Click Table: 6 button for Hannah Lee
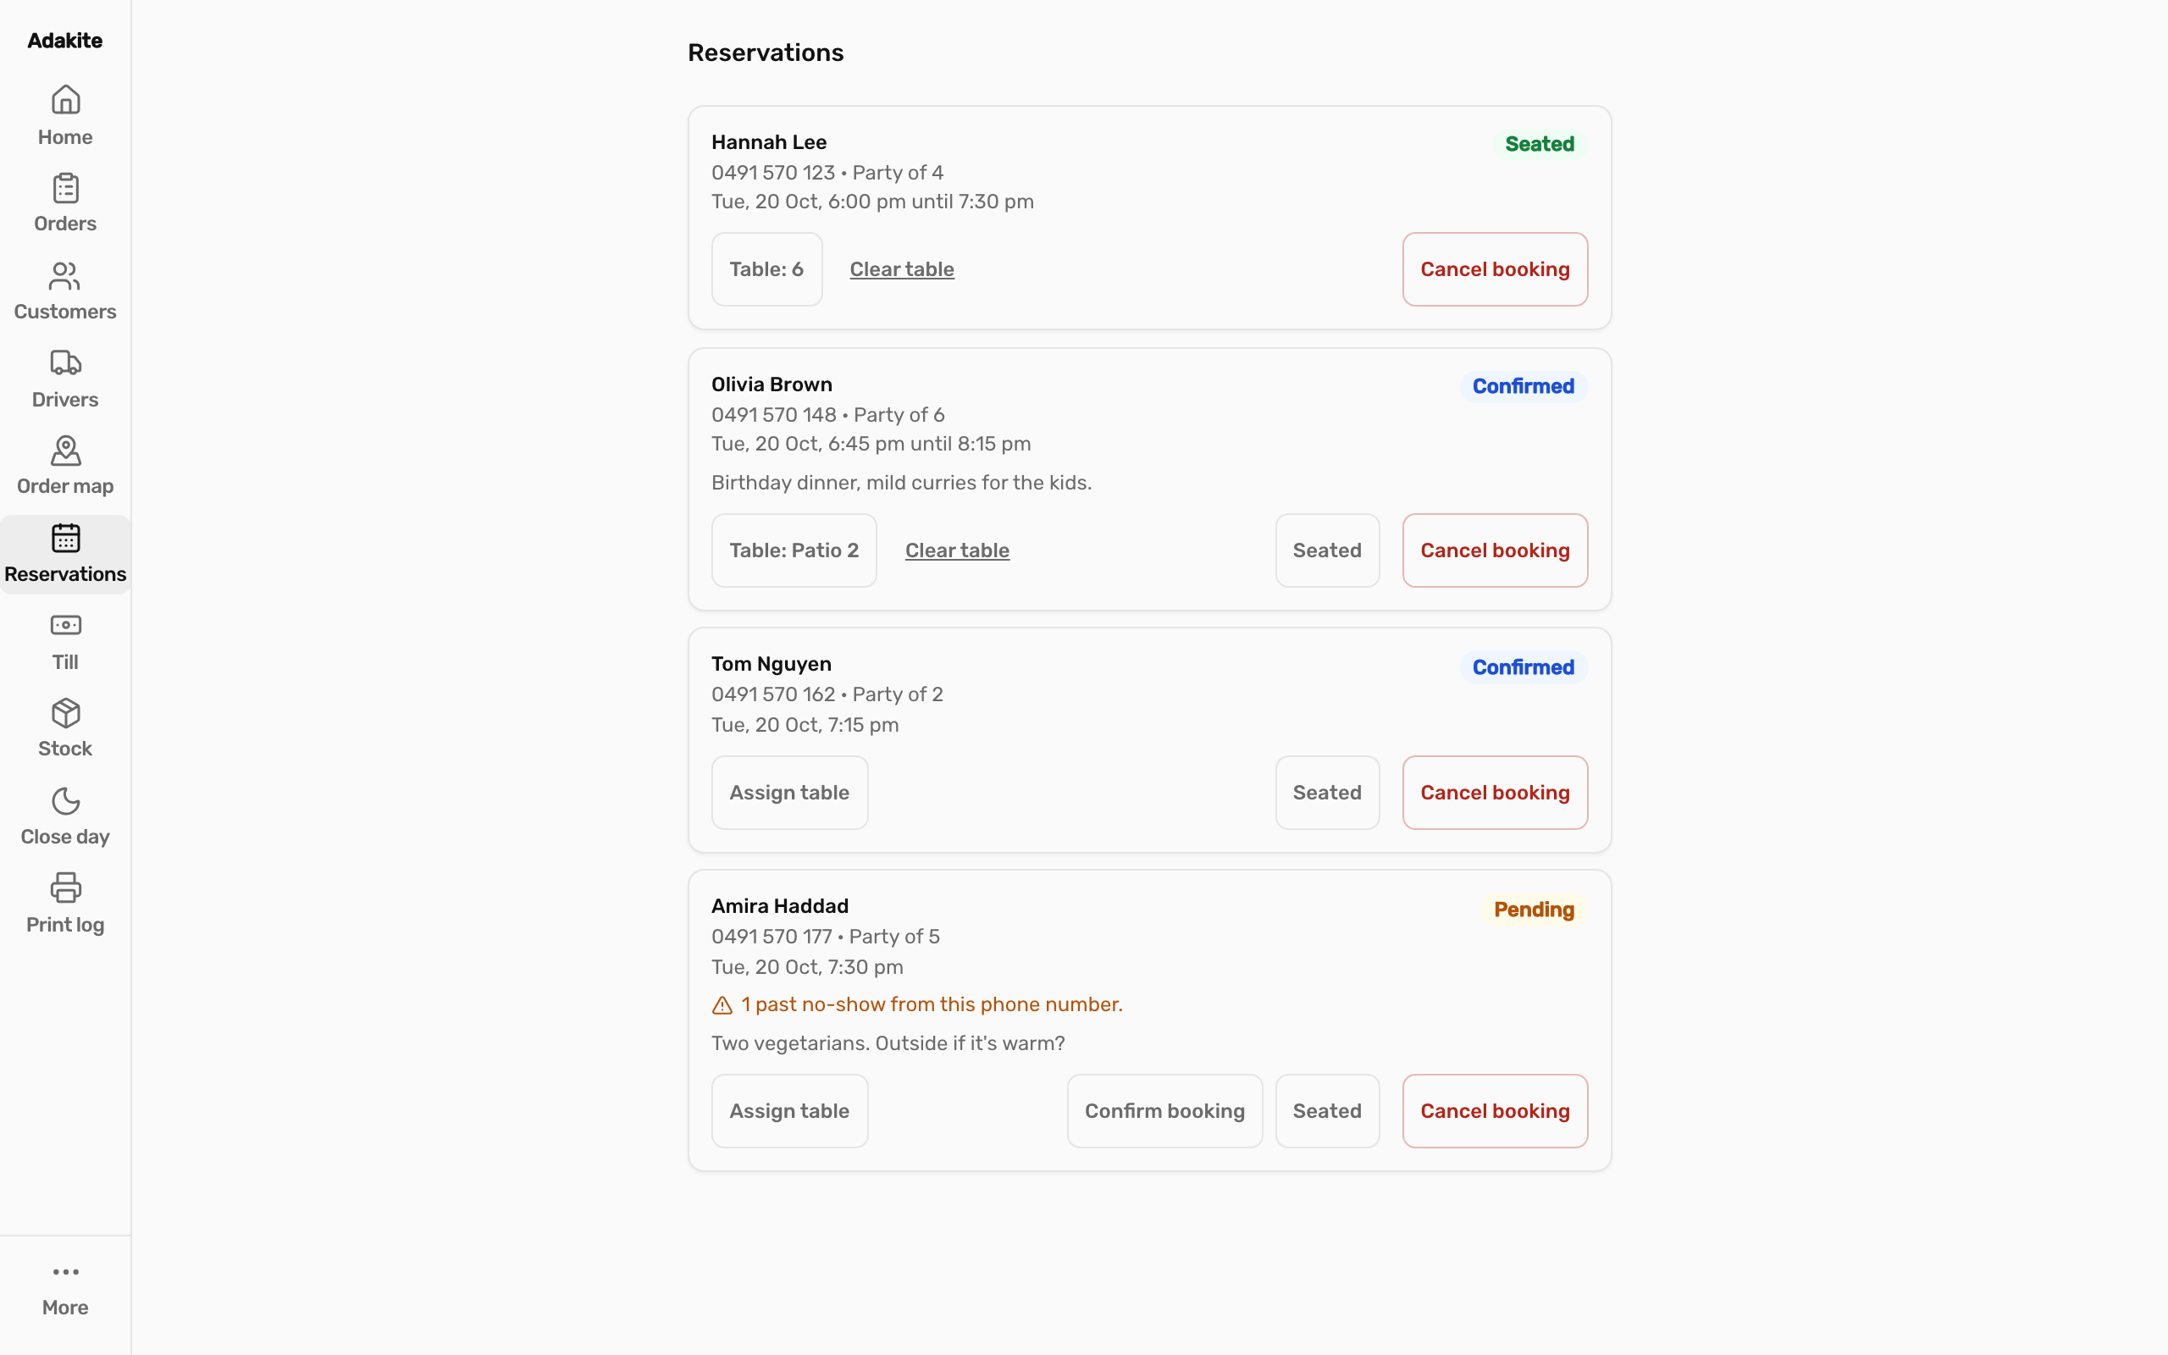The image size is (2168, 1355). tap(767, 270)
